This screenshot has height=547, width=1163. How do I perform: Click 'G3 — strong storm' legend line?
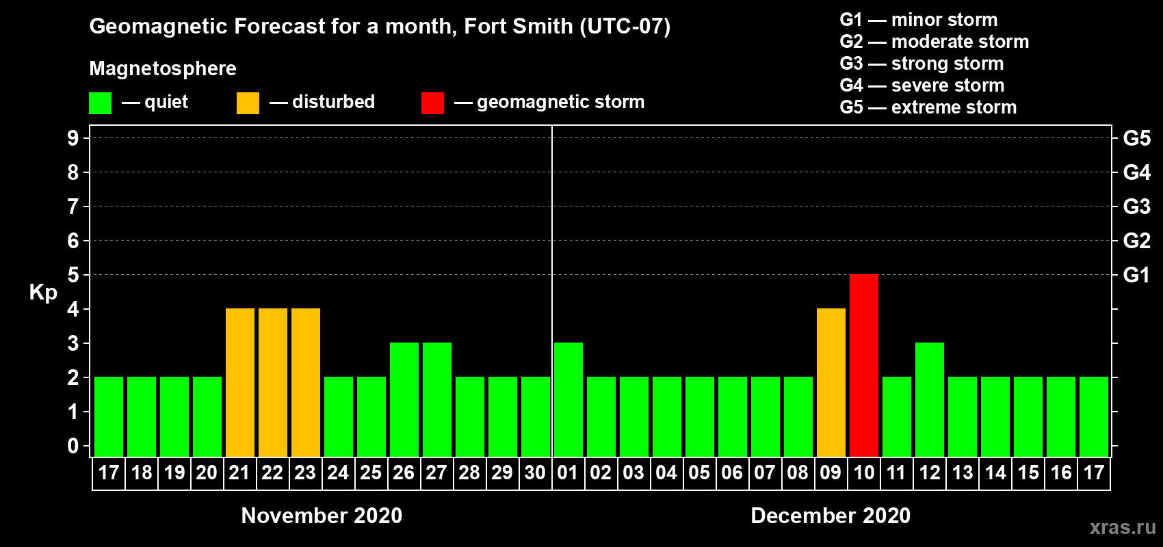coord(922,64)
